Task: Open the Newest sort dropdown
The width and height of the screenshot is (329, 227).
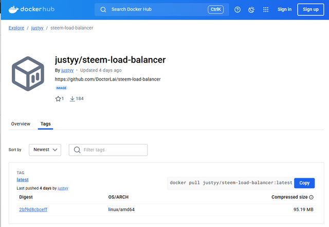Action: [45, 150]
